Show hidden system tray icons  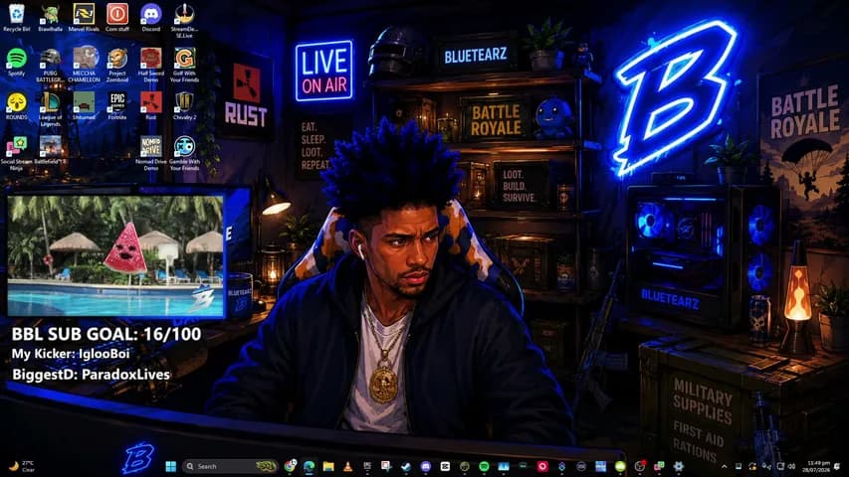[724, 466]
